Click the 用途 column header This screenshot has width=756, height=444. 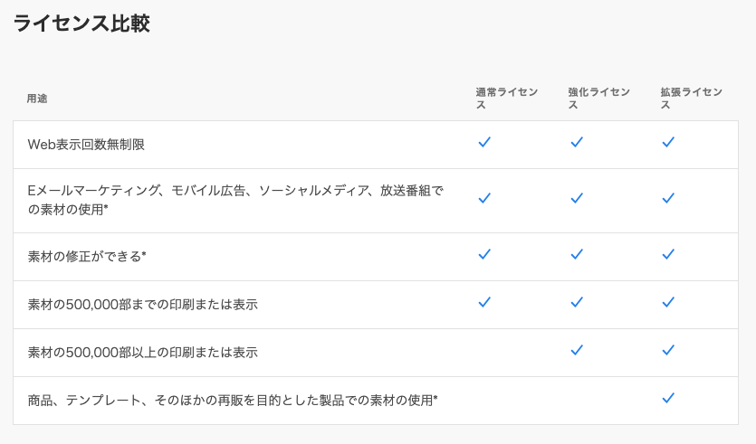pyautogui.click(x=37, y=99)
